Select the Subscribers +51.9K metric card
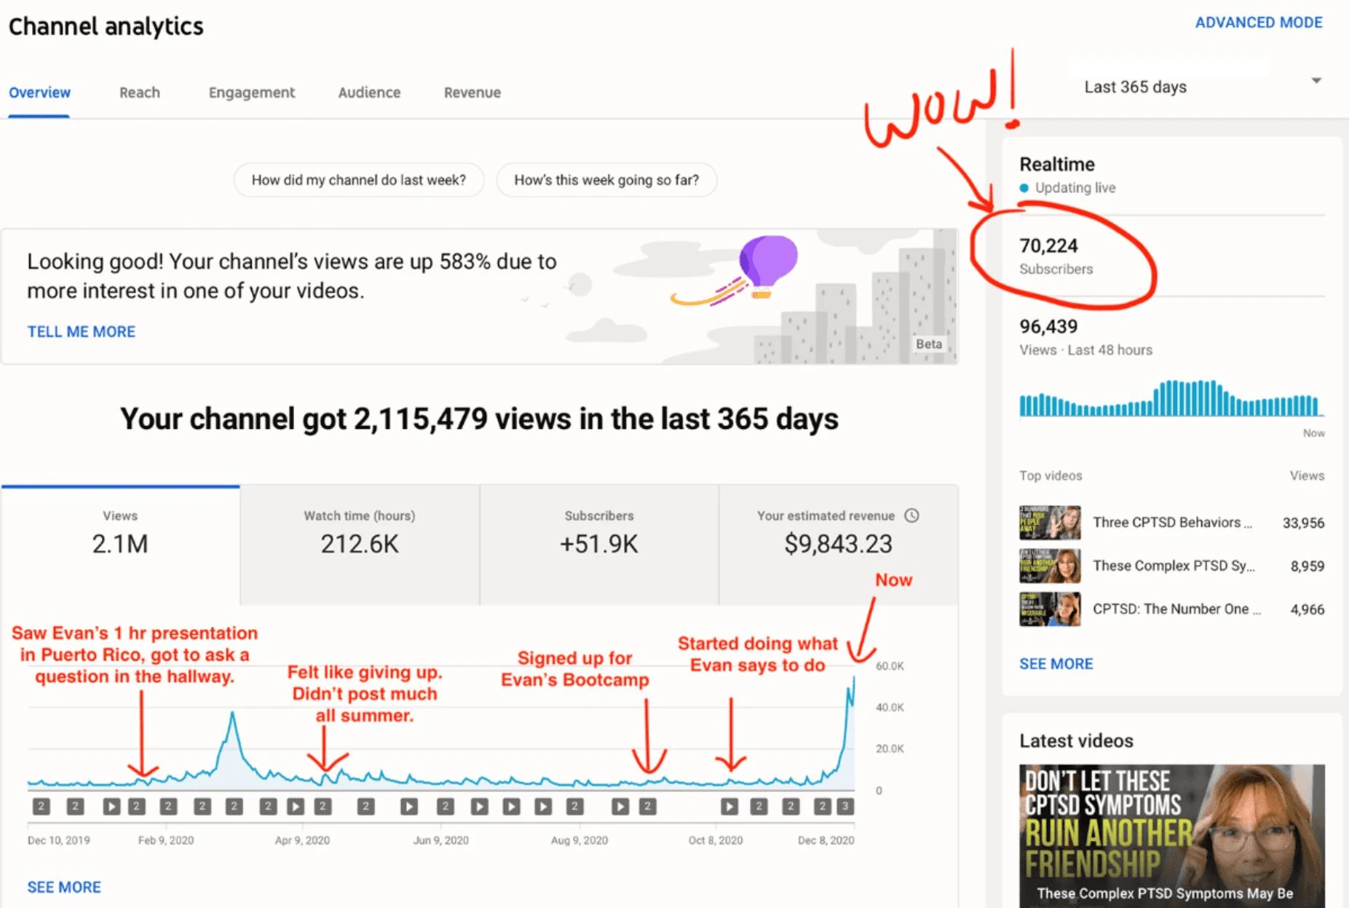 (x=599, y=544)
